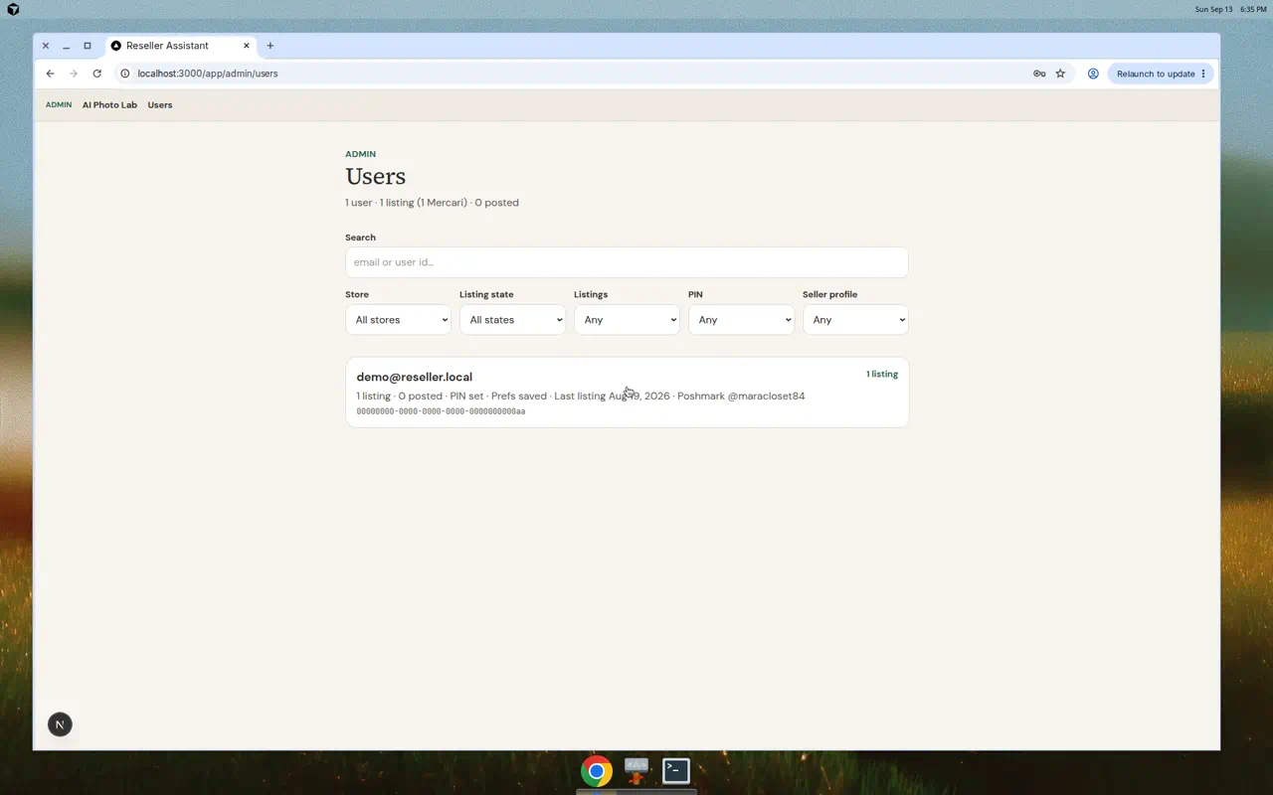This screenshot has height=795, width=1273.
Task: Open the terminal from the dock
Action: (676, 771)
